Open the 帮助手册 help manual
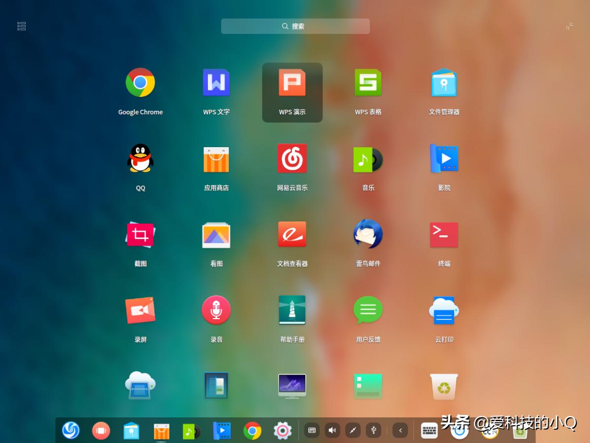Screen dimensions: 590x443 point(292,310)
